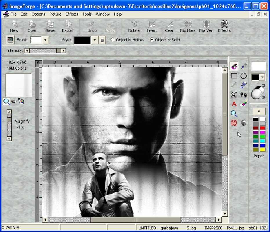270x232 pixels.
Task: Click the zoom magnifier under the preview thumbnail
Action: coord(7,101)
